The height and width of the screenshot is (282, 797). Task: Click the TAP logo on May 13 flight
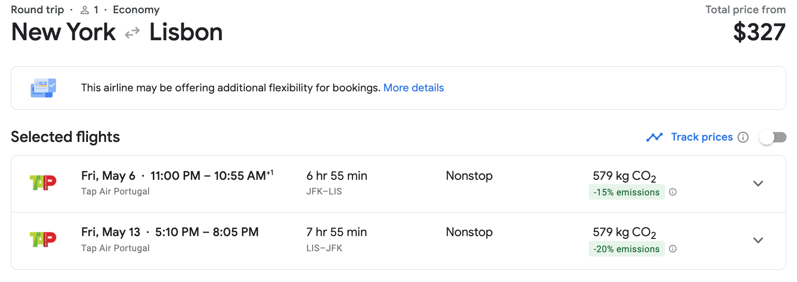point(43,239)
